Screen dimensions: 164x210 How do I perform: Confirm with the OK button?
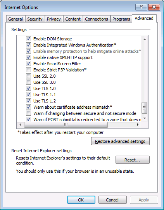[81, 200]
